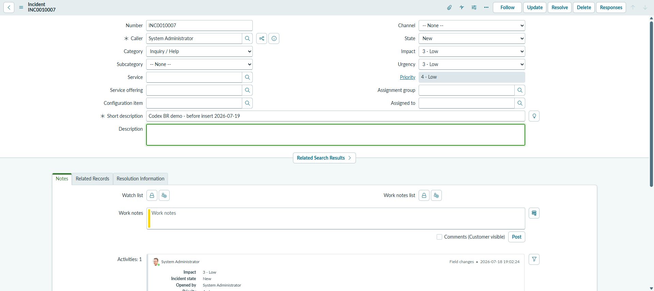Go to previous record up arrow

[x=633, y=7]
